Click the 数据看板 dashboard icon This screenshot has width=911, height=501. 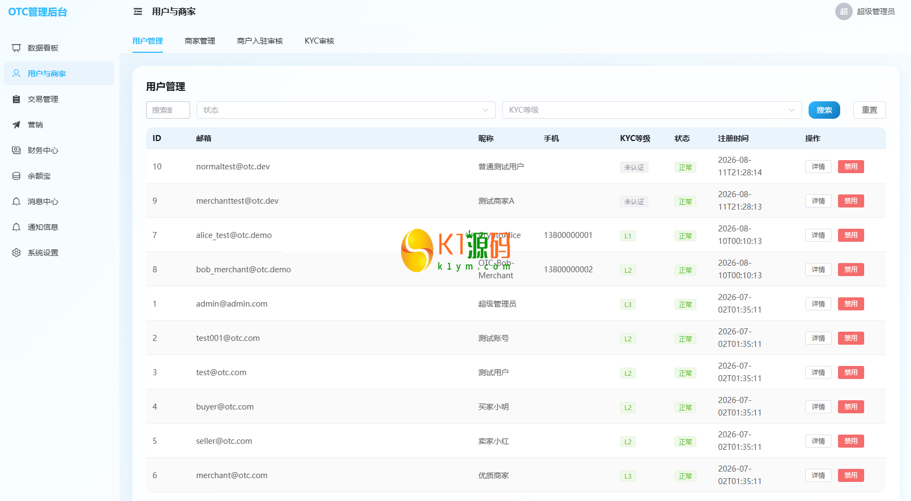[x=16, y=48]
